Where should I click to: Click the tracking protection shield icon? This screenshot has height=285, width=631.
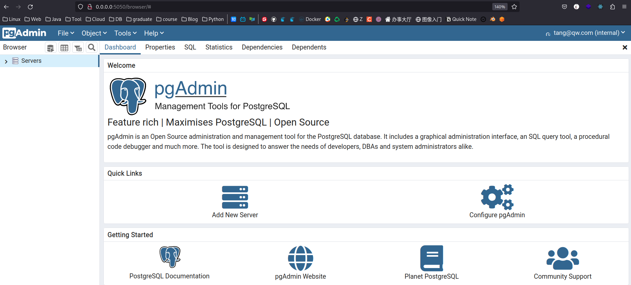pyautogui.click(x=80, y=7)
